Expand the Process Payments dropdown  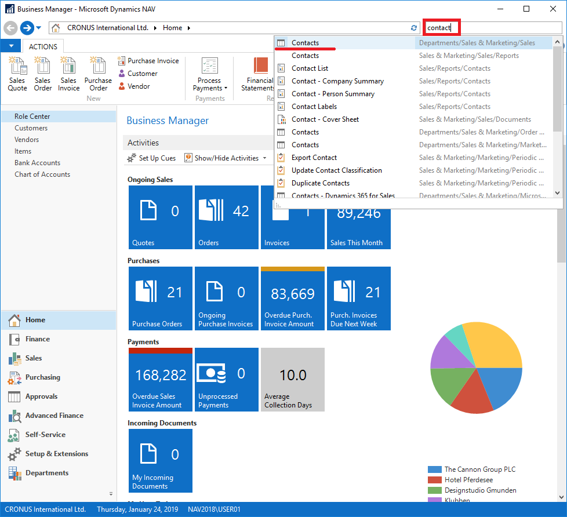pos(226,88)
